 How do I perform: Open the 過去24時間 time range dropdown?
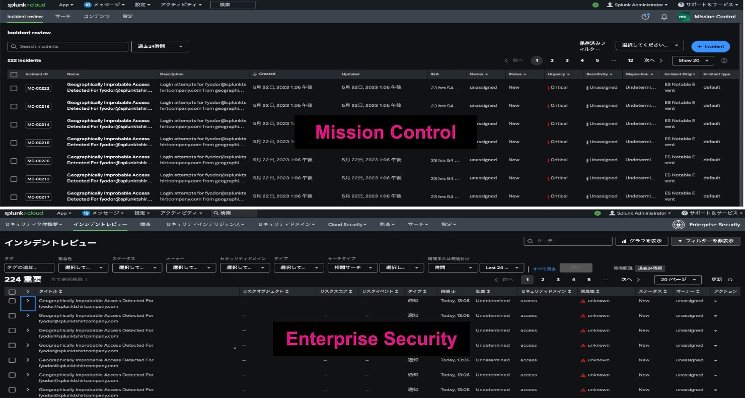[x=160, y=46]
